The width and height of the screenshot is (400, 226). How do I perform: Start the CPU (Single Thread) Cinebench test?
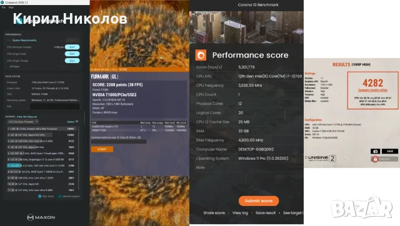point(72,61)
